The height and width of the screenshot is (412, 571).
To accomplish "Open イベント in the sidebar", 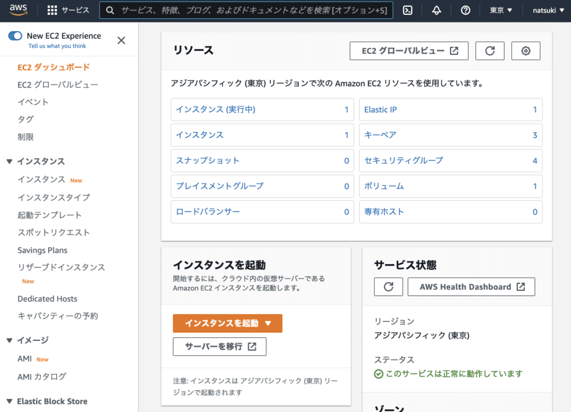I will [x=33, y=102].
